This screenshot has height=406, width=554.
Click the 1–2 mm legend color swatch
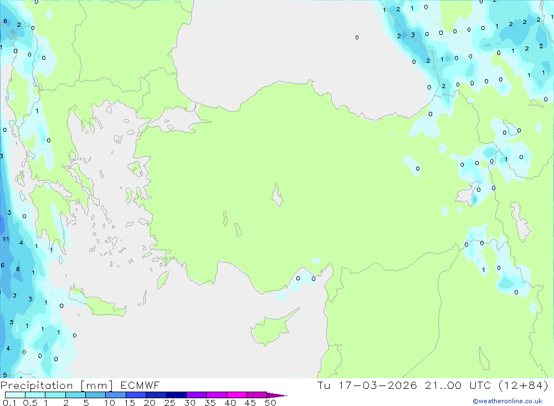(55, 395)
